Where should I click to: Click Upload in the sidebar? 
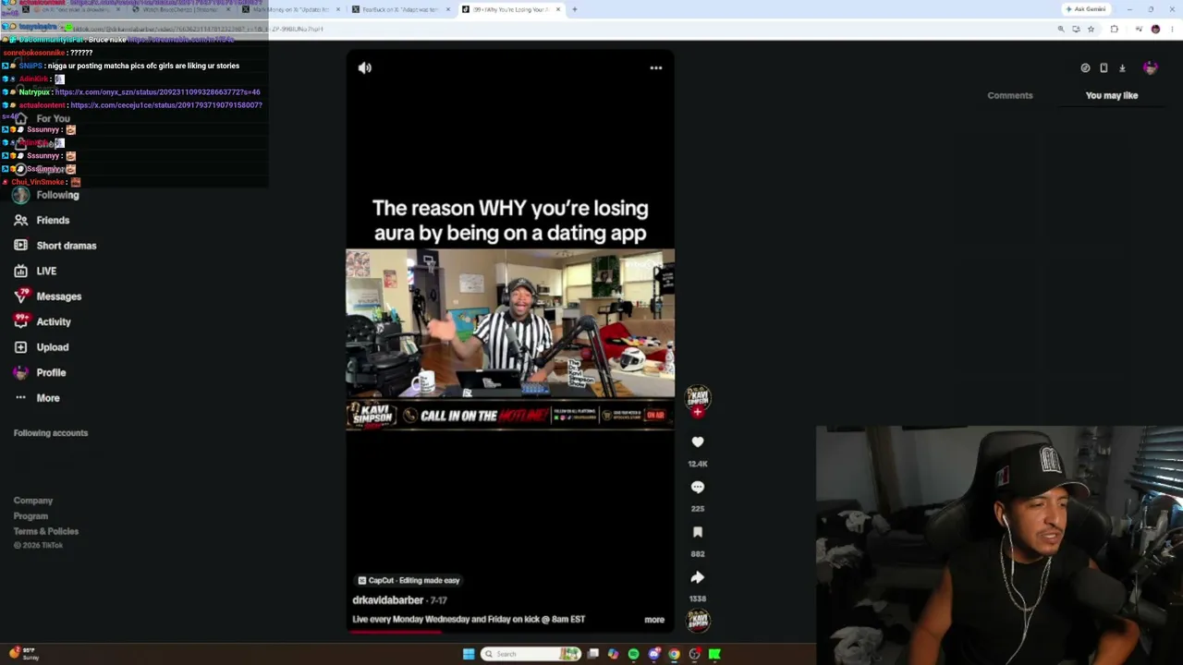coord(42,347)
